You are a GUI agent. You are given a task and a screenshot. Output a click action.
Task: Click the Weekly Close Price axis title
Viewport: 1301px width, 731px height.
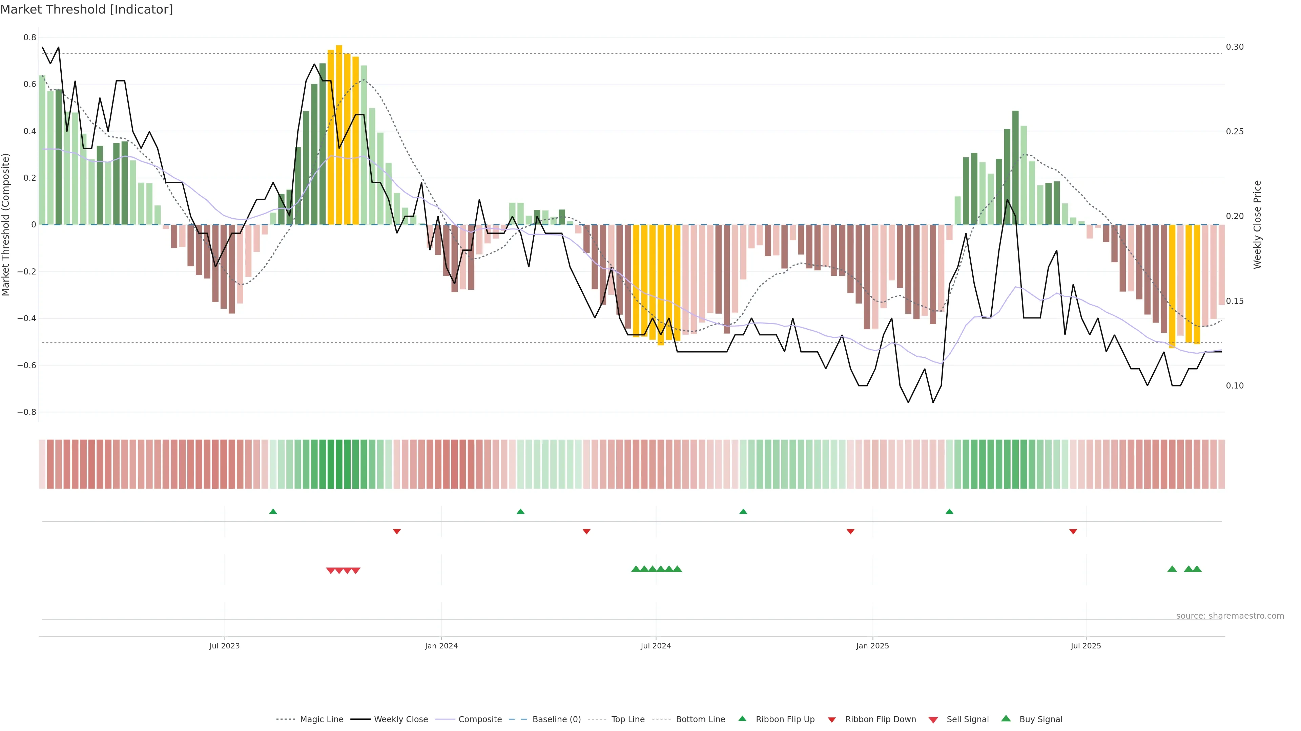point(1257,224)
